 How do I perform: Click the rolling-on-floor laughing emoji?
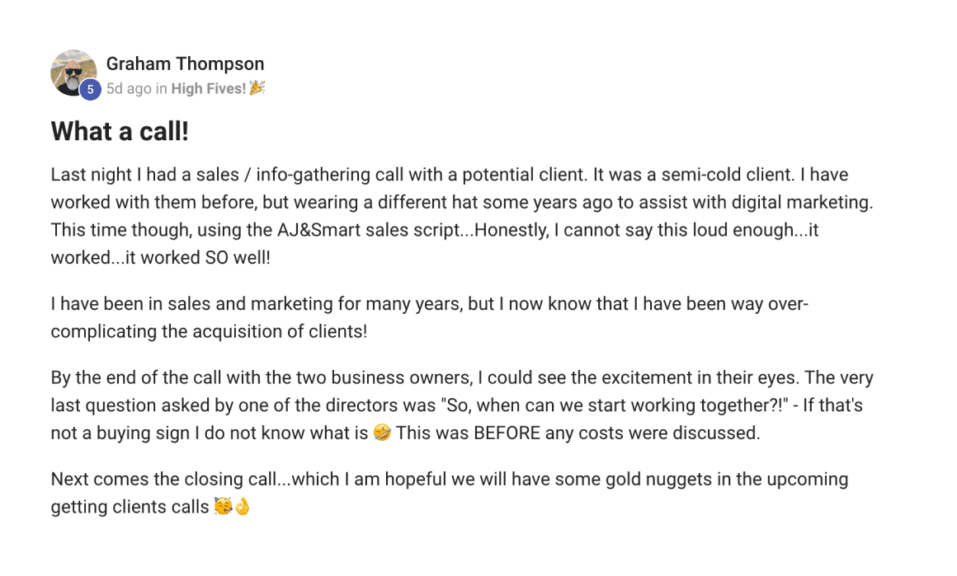[382, 433]
